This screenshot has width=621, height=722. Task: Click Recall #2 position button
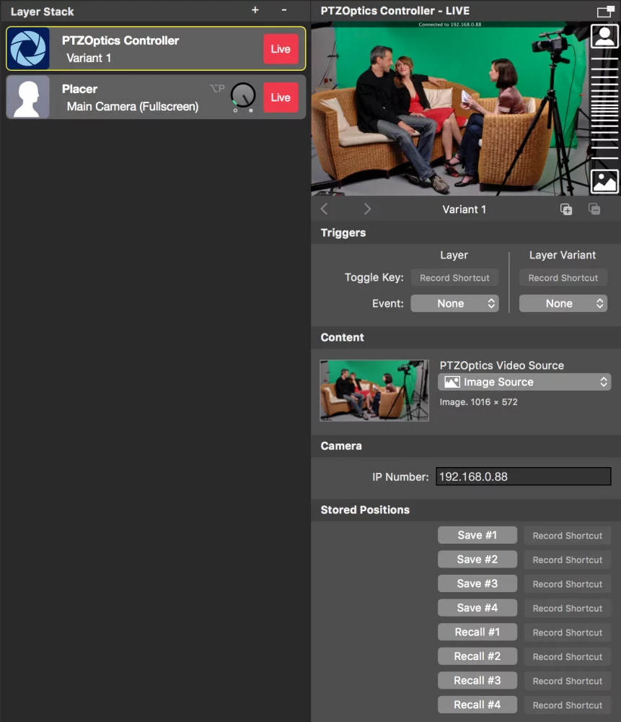click(x=477, y=656)
